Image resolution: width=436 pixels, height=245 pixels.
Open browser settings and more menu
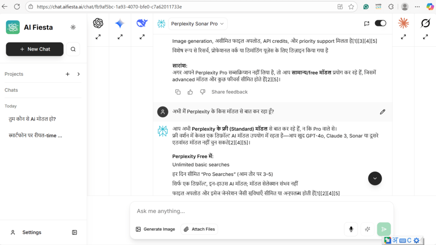pyautogui.click(x=417, y=7)
